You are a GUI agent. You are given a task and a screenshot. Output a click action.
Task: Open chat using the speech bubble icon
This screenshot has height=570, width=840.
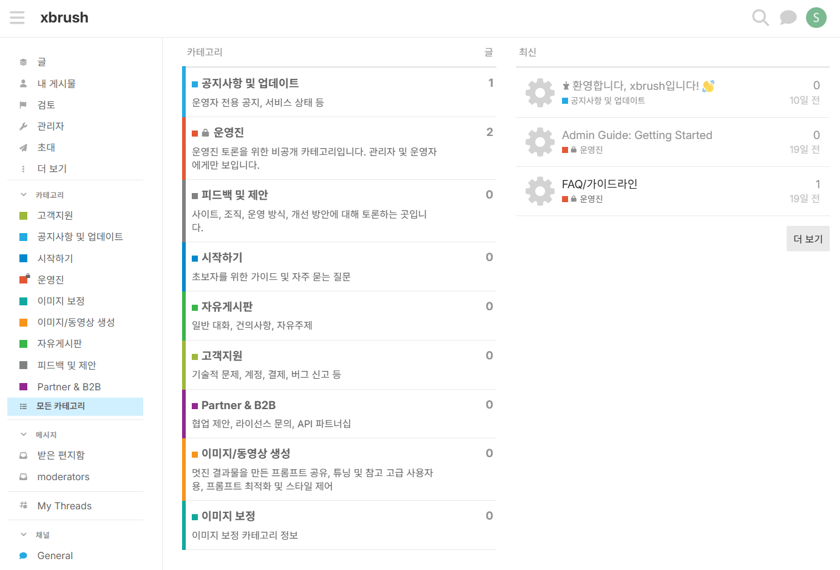click(788, 18)
